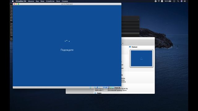Open the Ввод menu
Viewport: 198px width, 111px height.
tap(42, 1)
